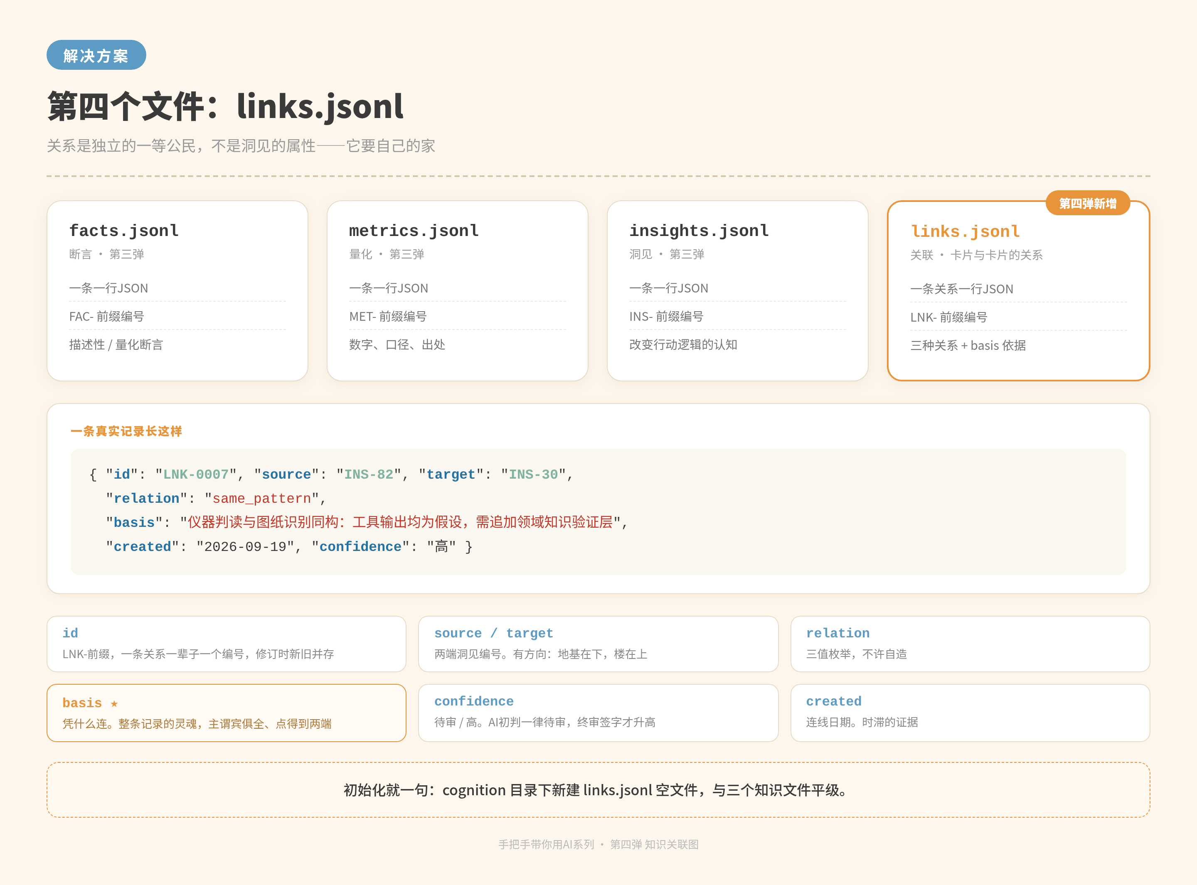Image resolution: width=1197 pixels, height=885 pixels.
Task: Click 三种关系 + basis 依据 row
Action: point(1018,346)
